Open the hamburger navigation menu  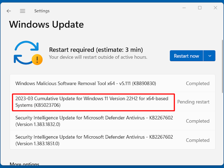[x=22, y=11]
